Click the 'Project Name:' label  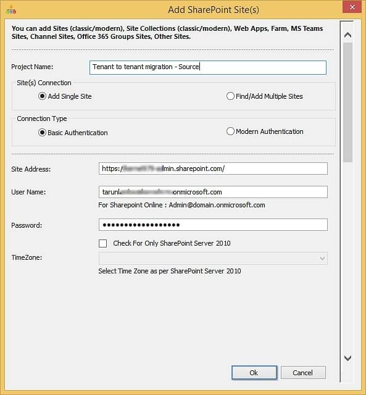point(32,67)
